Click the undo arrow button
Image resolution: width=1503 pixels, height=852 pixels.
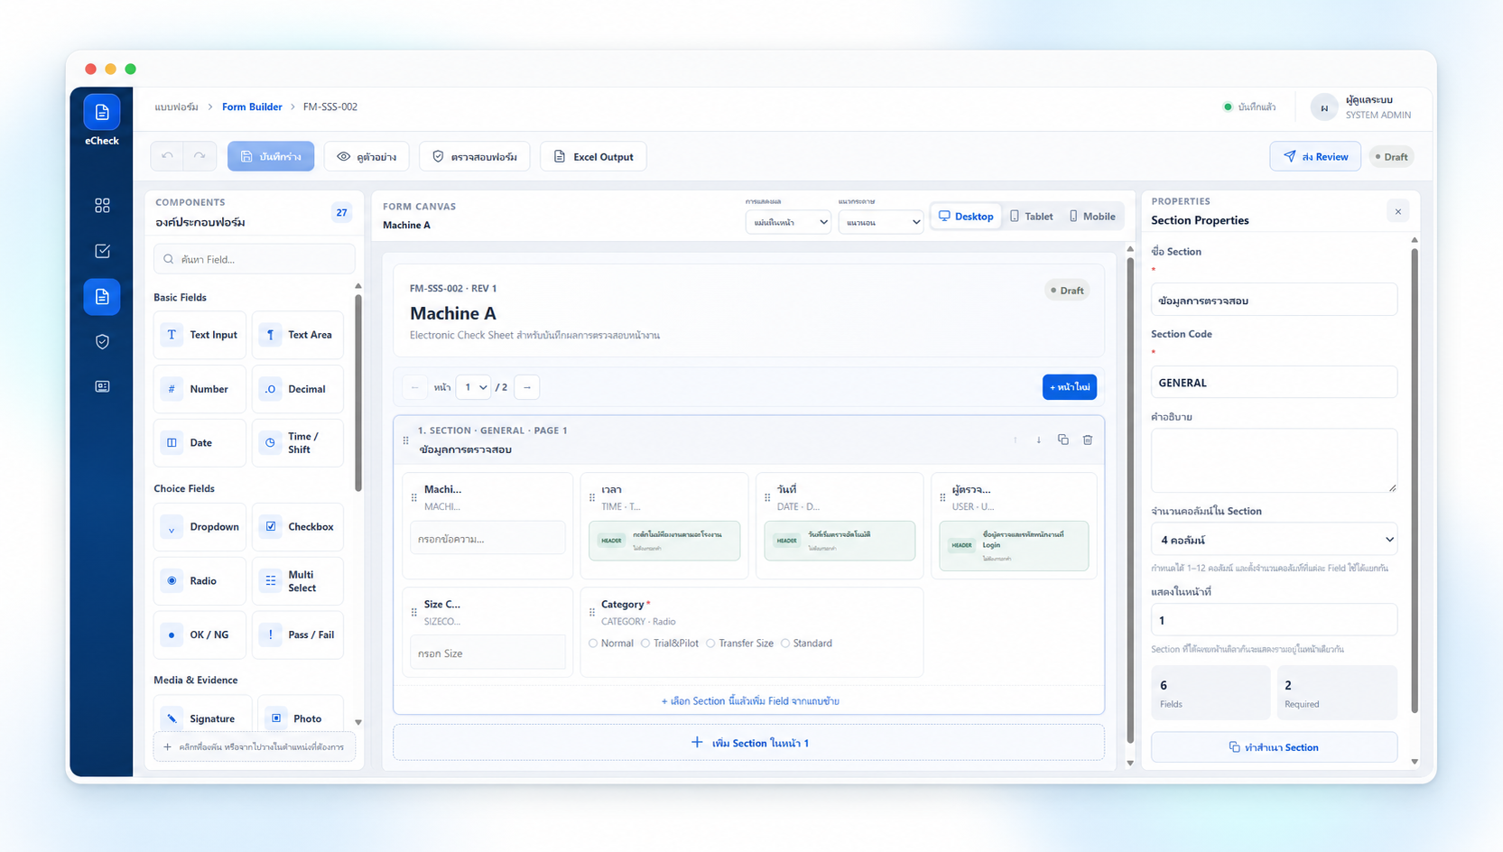pos(167,156)
